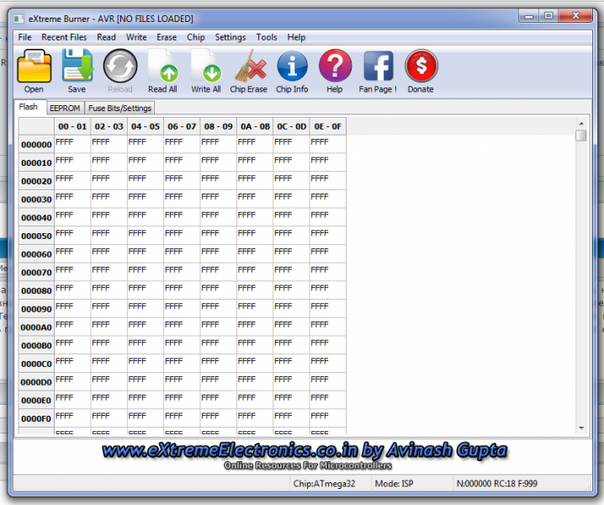Select row header 000020
Viewport: 604px width, 505px height.
pos(37,181)
